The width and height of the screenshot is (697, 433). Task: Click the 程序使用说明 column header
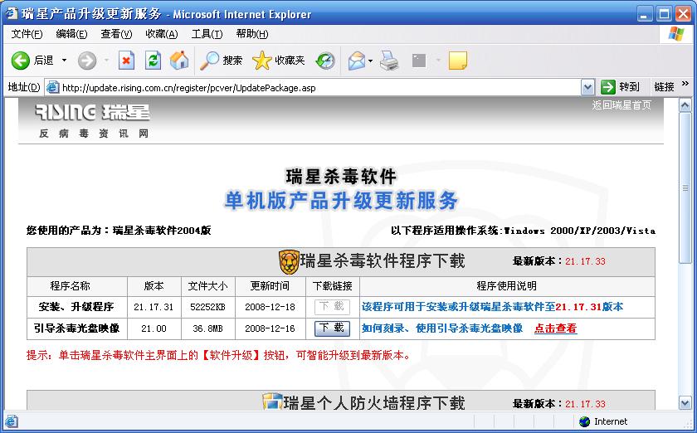(x=507, y=286)
